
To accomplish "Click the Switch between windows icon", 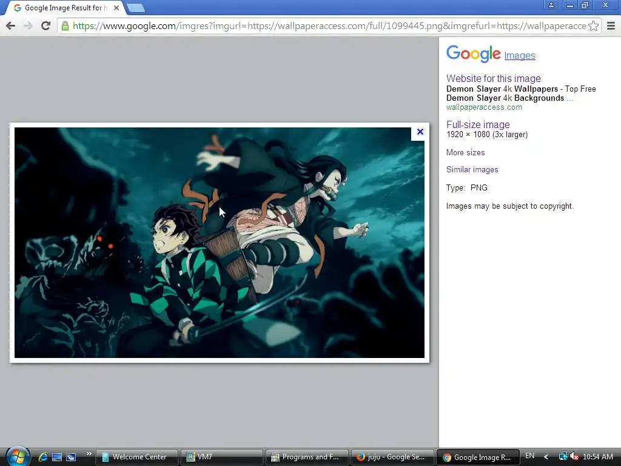I will point(71,457).
